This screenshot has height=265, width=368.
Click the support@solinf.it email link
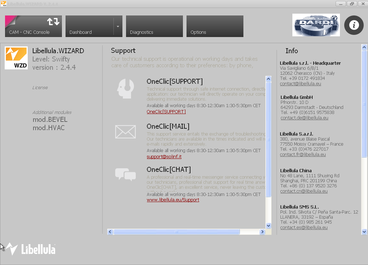[163, 156]
